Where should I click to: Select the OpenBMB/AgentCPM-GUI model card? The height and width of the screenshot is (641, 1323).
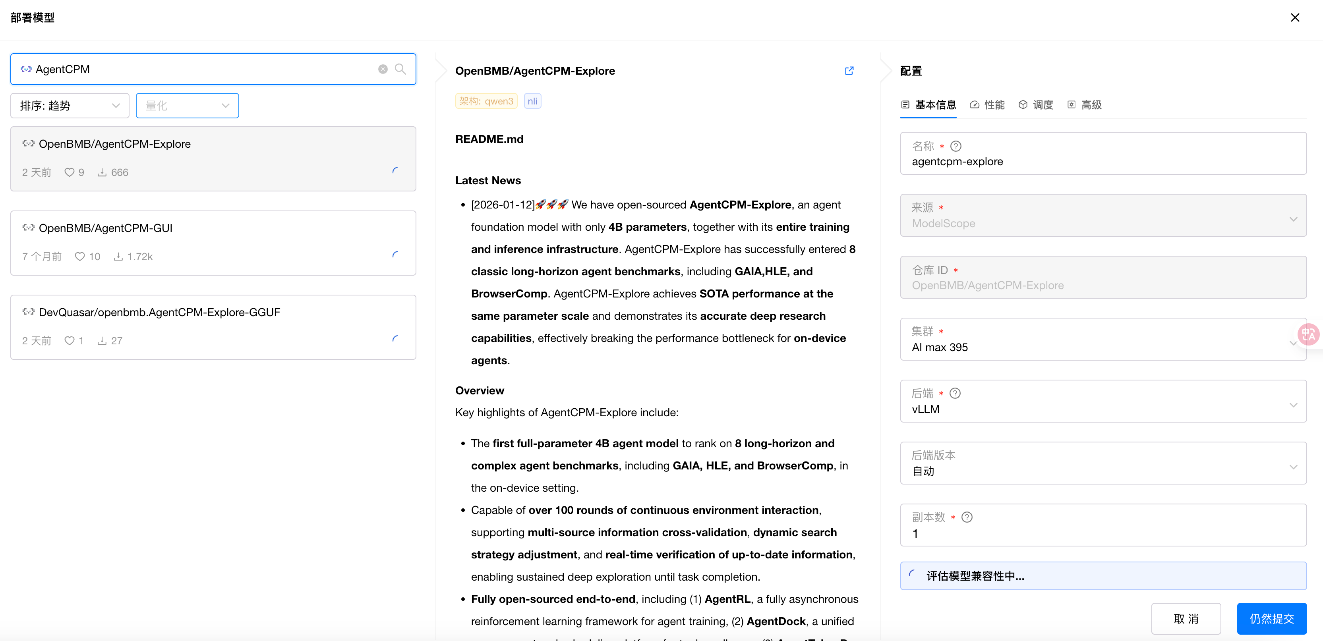tap(213, 243)
